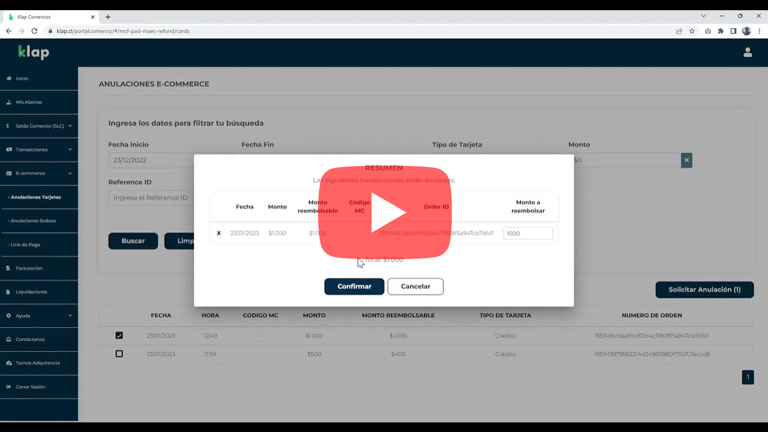Click the $400 refundable amount
The width and height of the screenshot is (768, 432).
coord(398,354)
